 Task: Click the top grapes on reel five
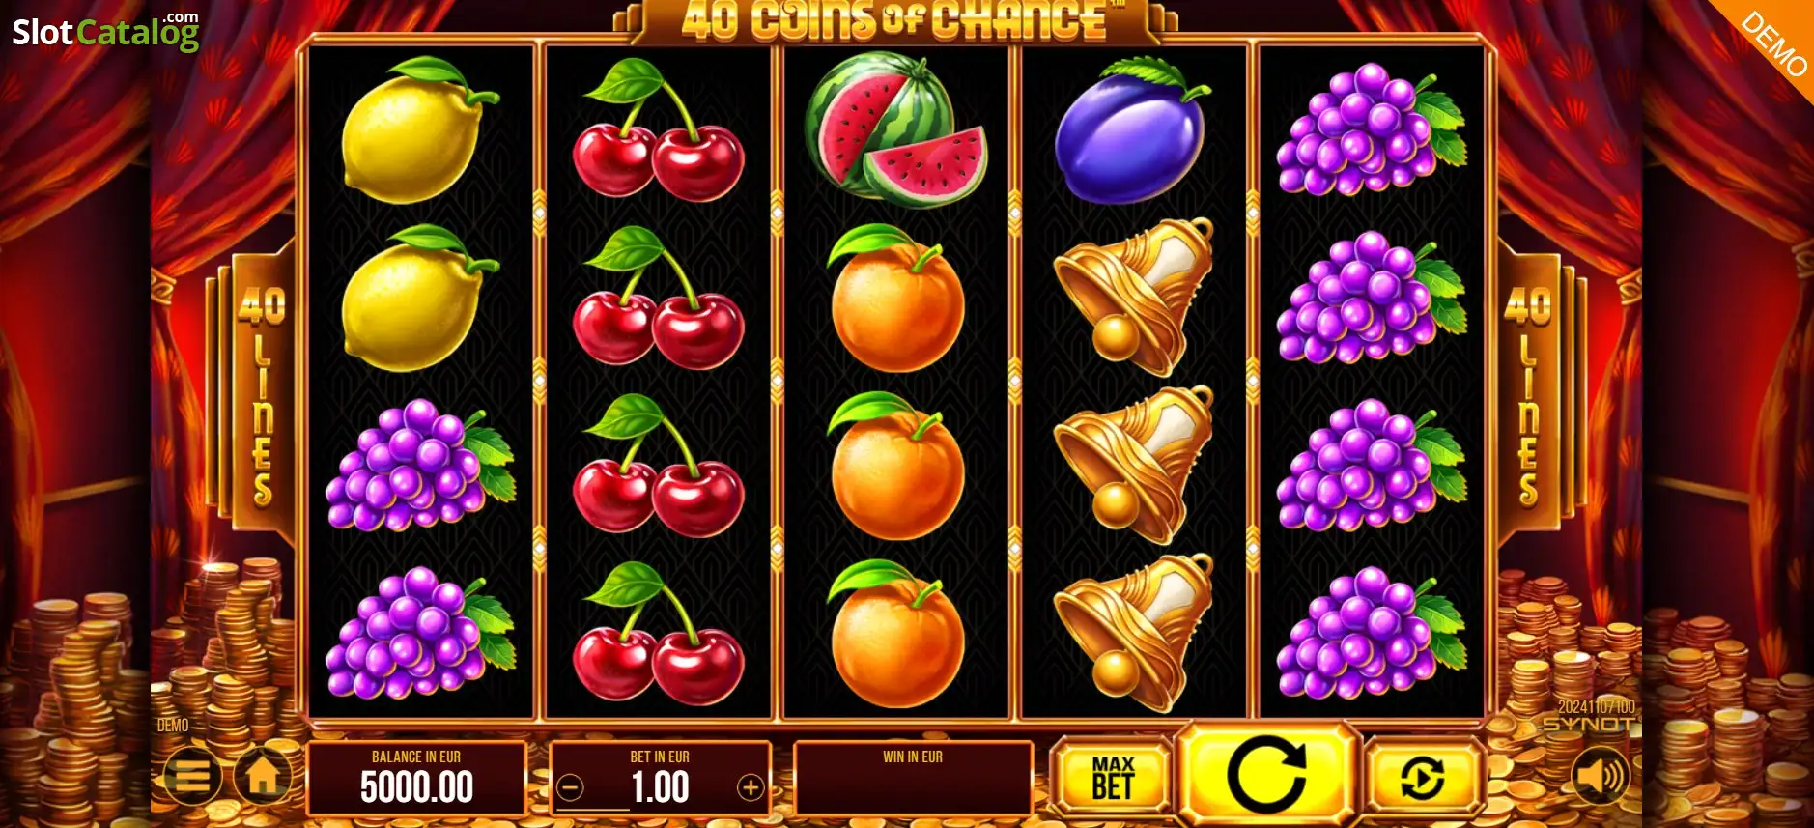1371,130
